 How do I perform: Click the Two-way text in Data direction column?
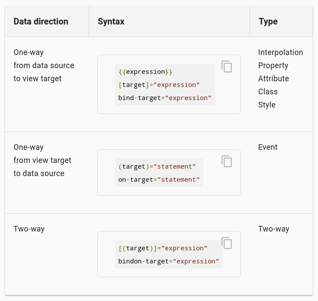29,229
